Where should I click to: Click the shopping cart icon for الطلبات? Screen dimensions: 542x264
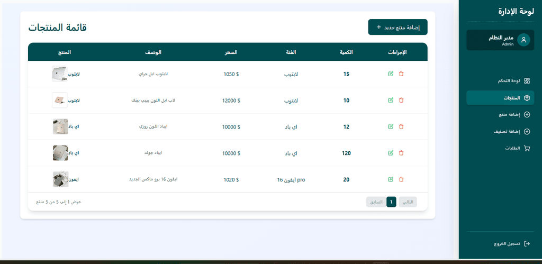pyautogui.click(x=527, y=149)
